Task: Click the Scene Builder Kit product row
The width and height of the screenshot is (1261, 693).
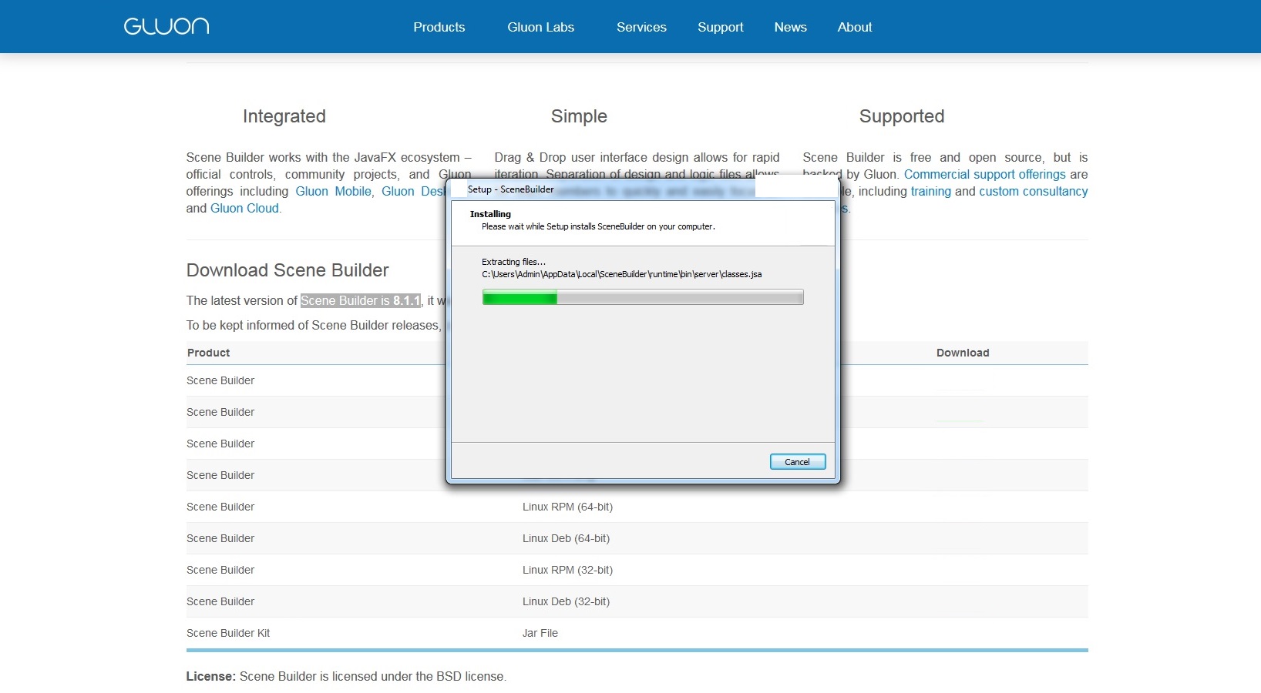Action: pyautogui.click(x=637, y=633)
